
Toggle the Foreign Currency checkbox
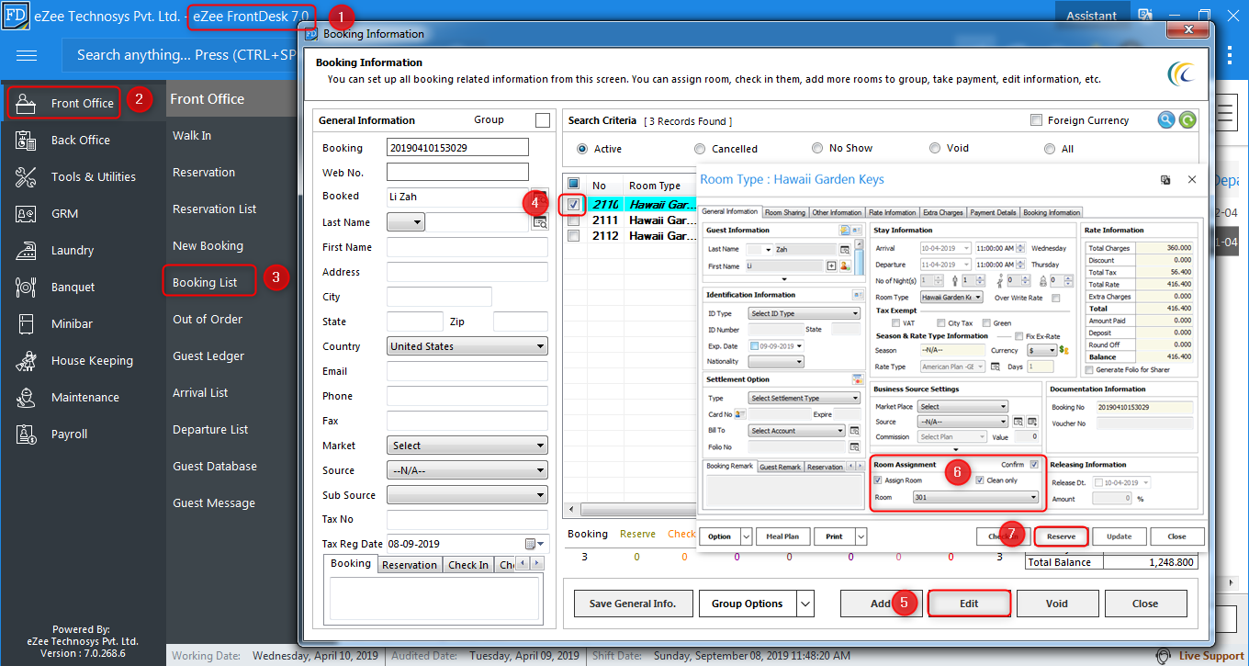[1037, 120]
